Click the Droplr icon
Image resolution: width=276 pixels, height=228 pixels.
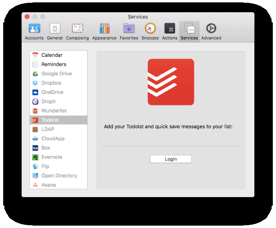(x=35, y=102)
